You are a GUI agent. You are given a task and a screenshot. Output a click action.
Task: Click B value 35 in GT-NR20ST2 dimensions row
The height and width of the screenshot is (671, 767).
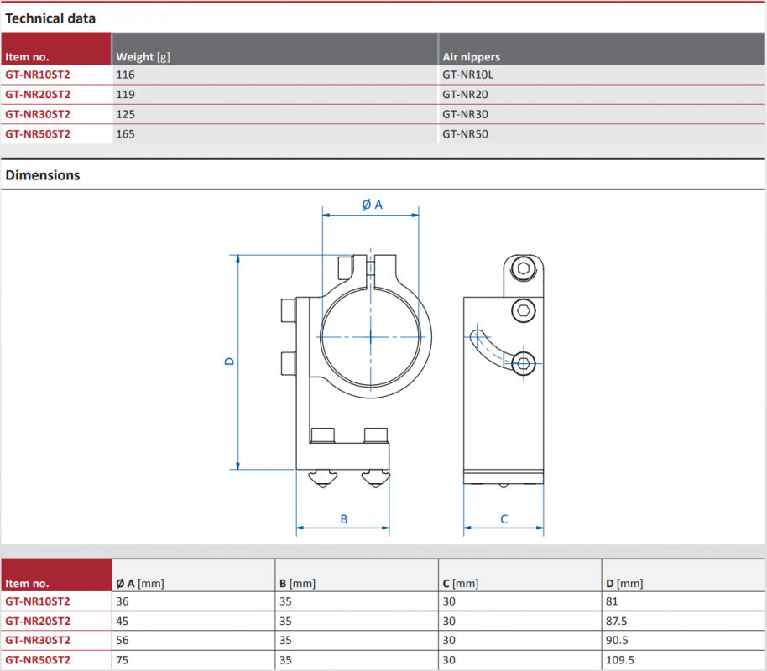285,622
